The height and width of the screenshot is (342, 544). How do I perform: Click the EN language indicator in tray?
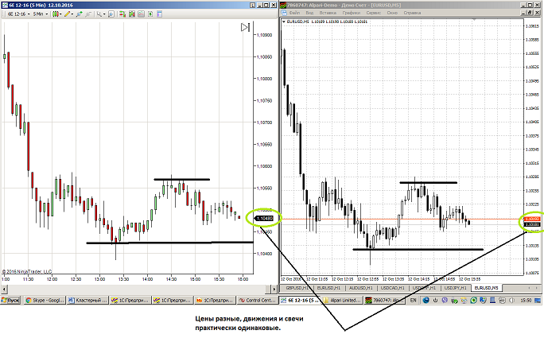pyautogui.click(x=414, y=301)
